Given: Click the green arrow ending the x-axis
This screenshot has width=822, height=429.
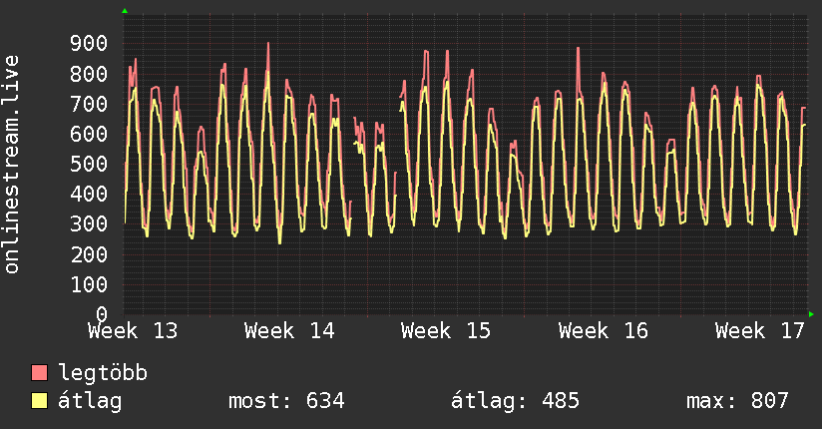Looking at the screenshot, I should [x=811, y=314].
